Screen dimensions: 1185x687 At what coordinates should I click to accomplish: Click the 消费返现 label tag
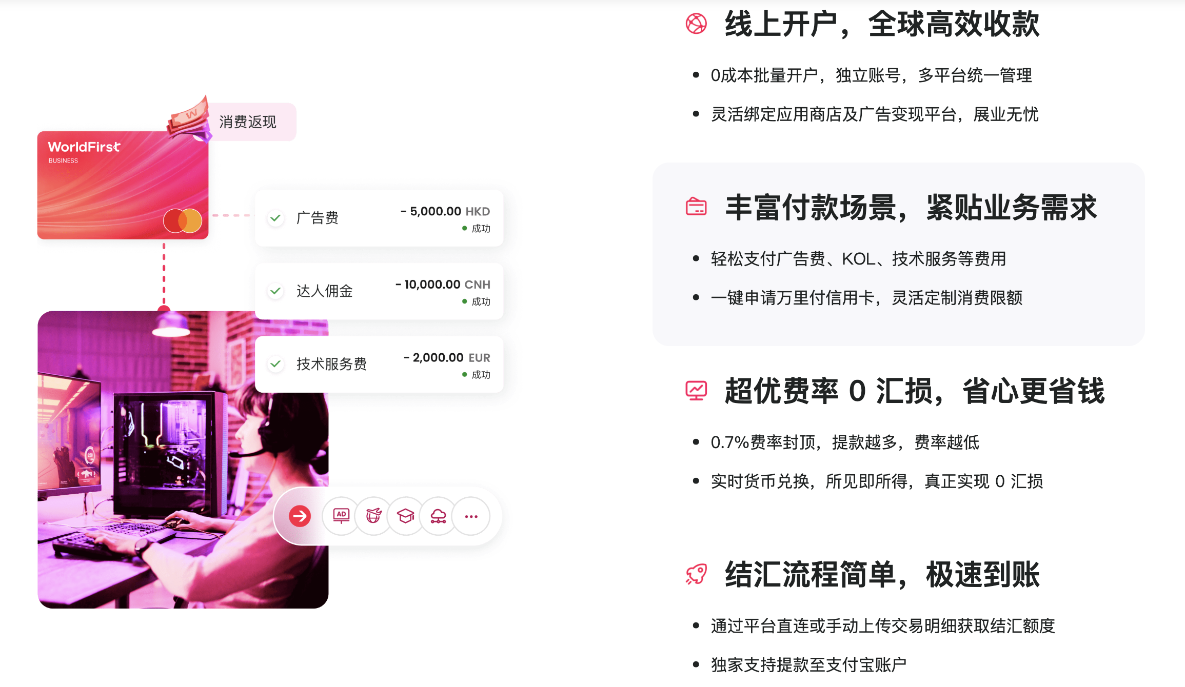pyautogui.click(x=248, y=122)
